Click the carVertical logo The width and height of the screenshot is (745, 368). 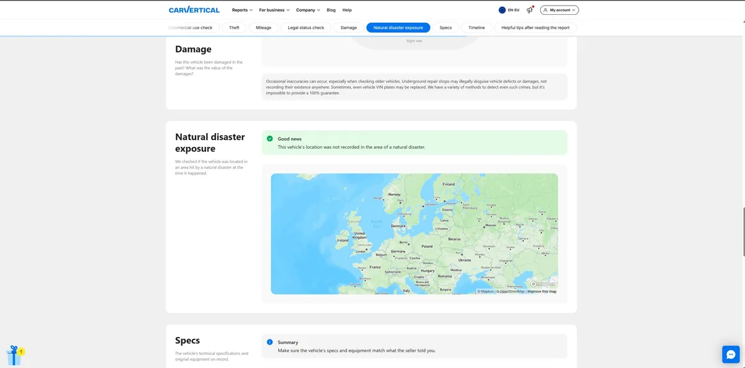point(194,10)
